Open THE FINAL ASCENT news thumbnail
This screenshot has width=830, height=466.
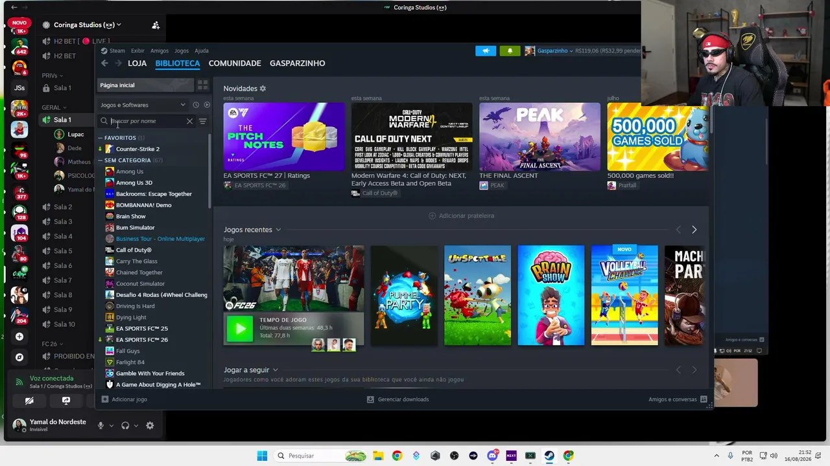point(539,137)
